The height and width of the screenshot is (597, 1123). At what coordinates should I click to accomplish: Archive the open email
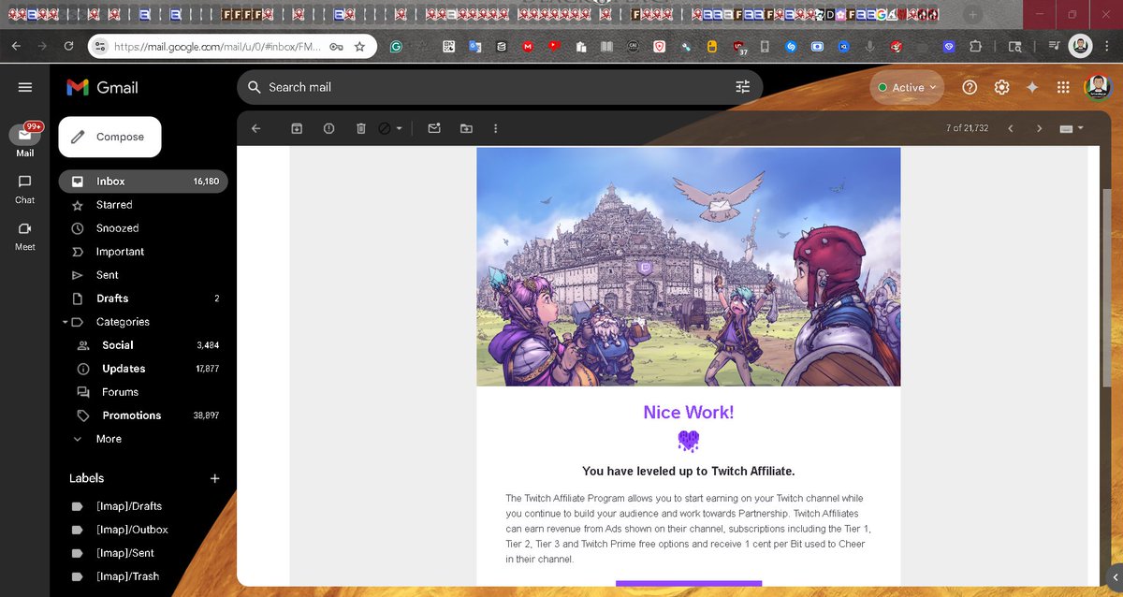(296, 128)
